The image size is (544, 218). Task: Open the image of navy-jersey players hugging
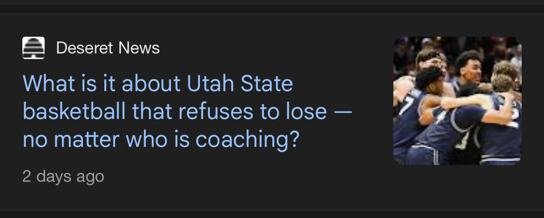click(x=457, y=100)
